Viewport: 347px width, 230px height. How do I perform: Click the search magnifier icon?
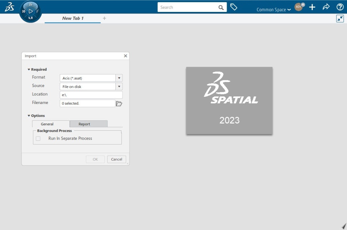coord(221,8)
